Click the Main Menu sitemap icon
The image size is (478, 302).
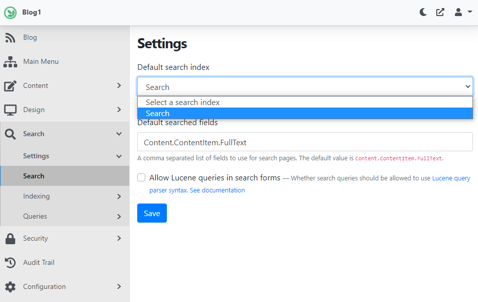click(10, 62)
